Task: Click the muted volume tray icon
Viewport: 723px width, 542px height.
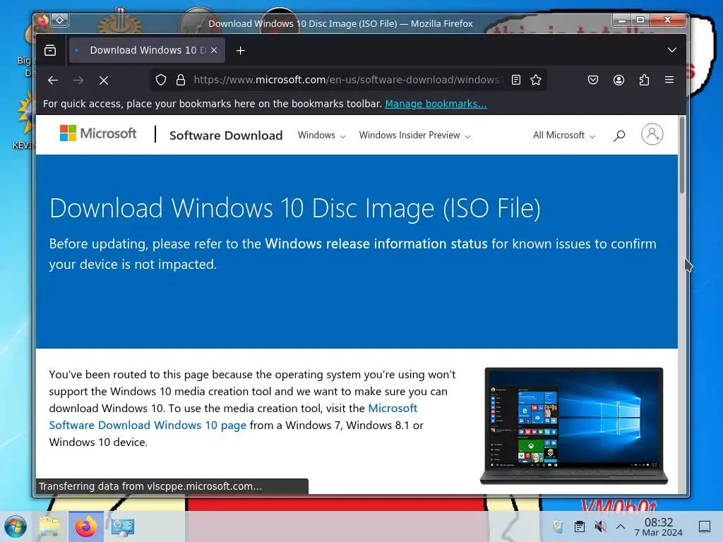Action: click(600, 526)
